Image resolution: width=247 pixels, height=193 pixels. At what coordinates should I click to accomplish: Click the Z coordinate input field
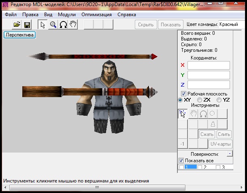point(209,85)
